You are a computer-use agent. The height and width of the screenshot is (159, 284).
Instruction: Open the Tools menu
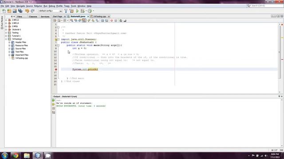coord(73,6)
